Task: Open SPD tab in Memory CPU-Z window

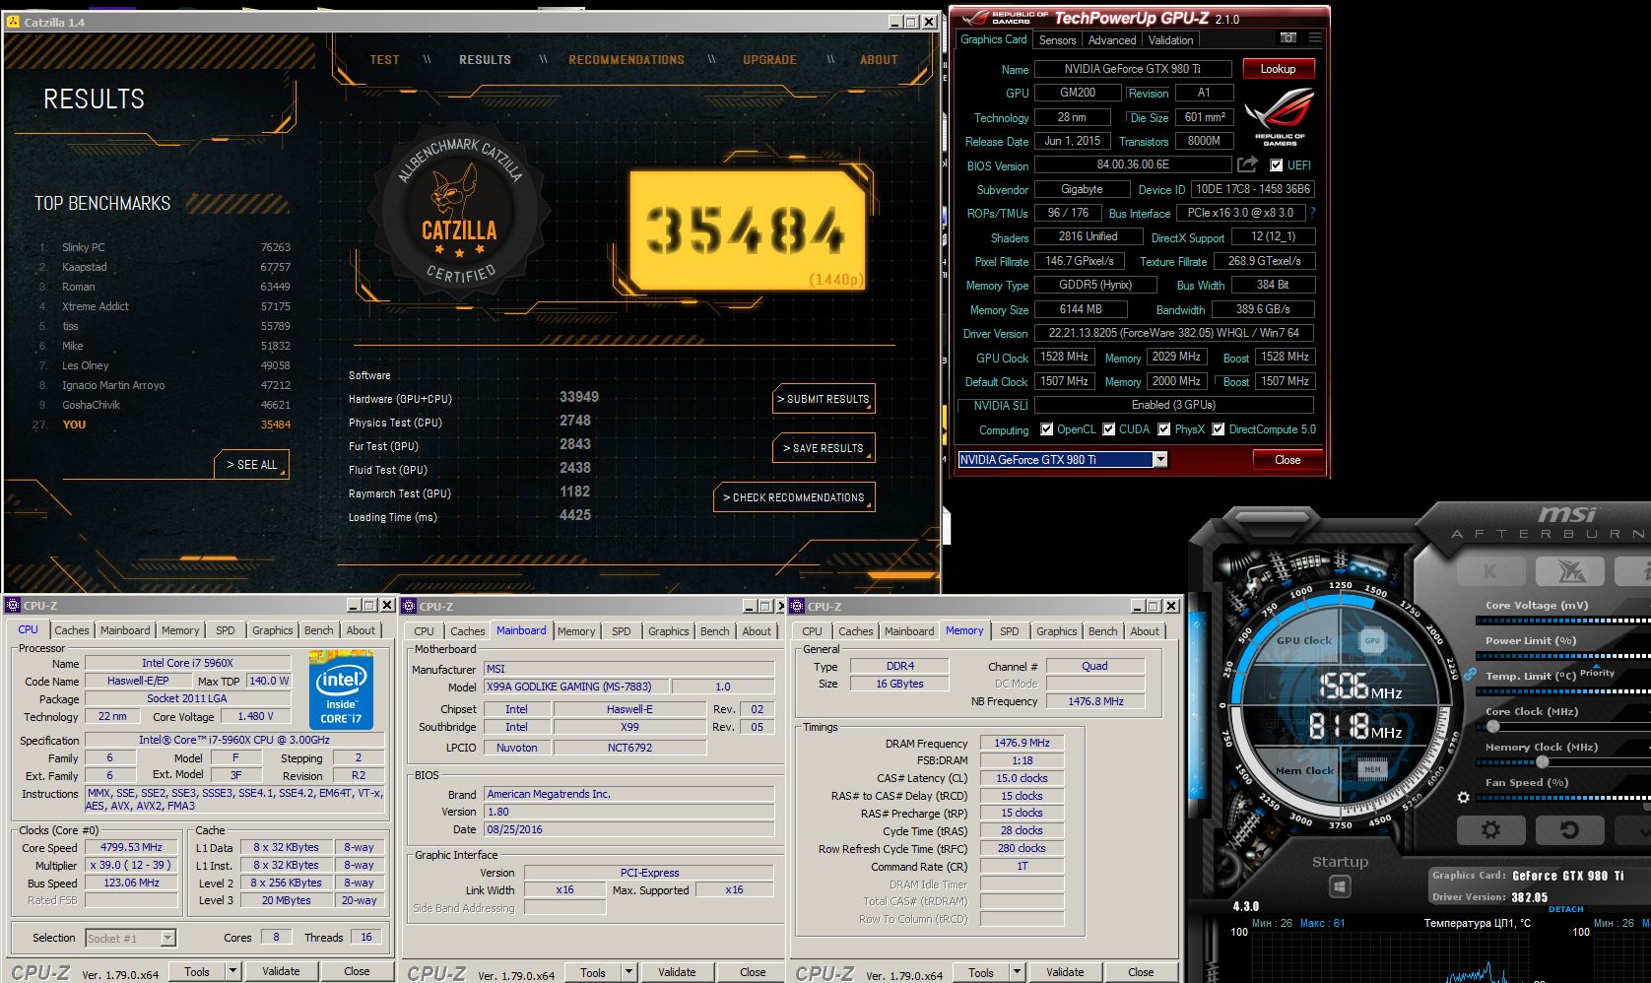Action: point(1010,631)
